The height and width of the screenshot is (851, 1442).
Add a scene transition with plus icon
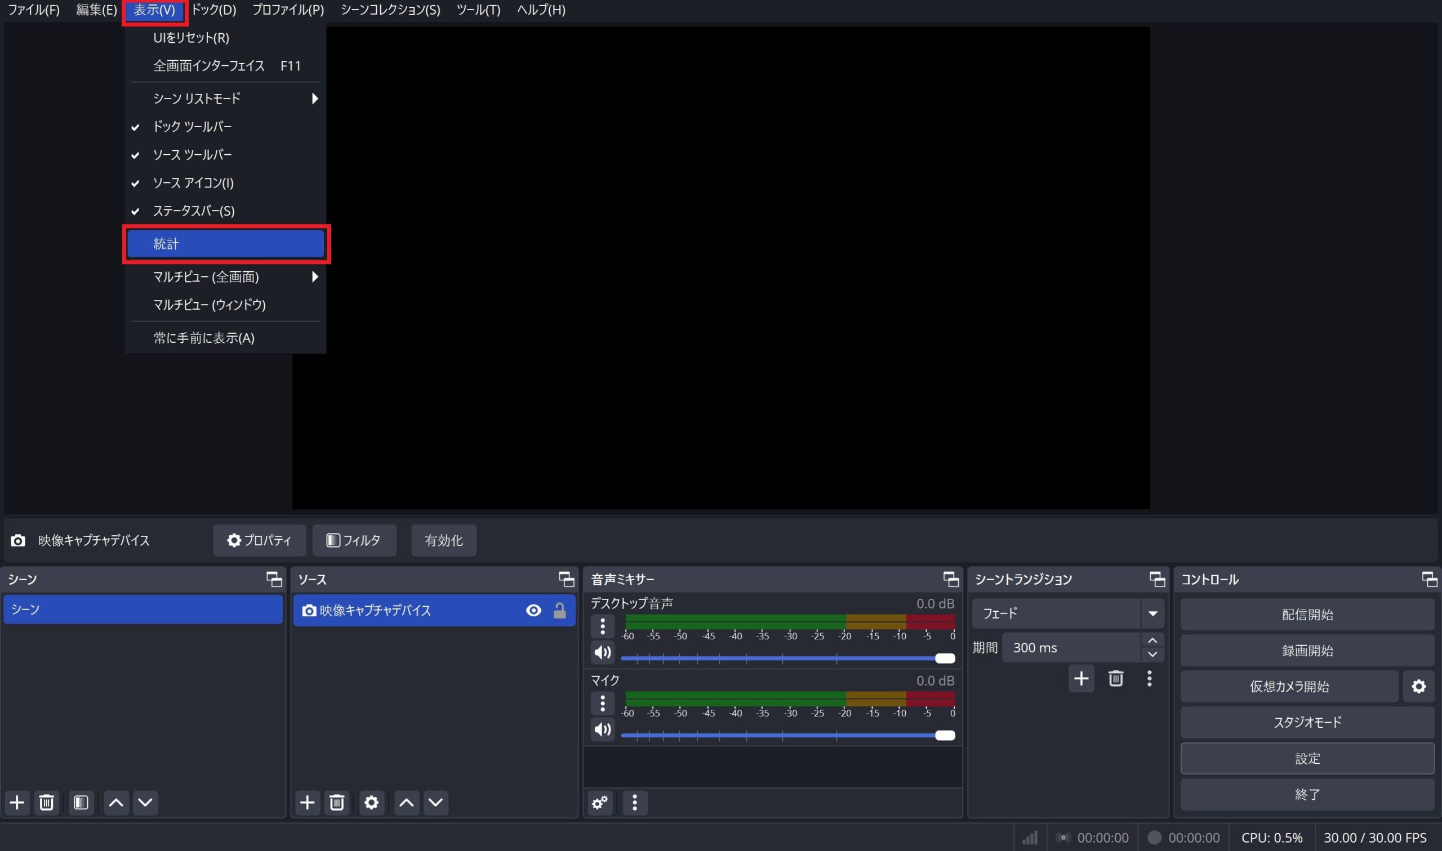pyautogui.click(x=1081, y=678)
